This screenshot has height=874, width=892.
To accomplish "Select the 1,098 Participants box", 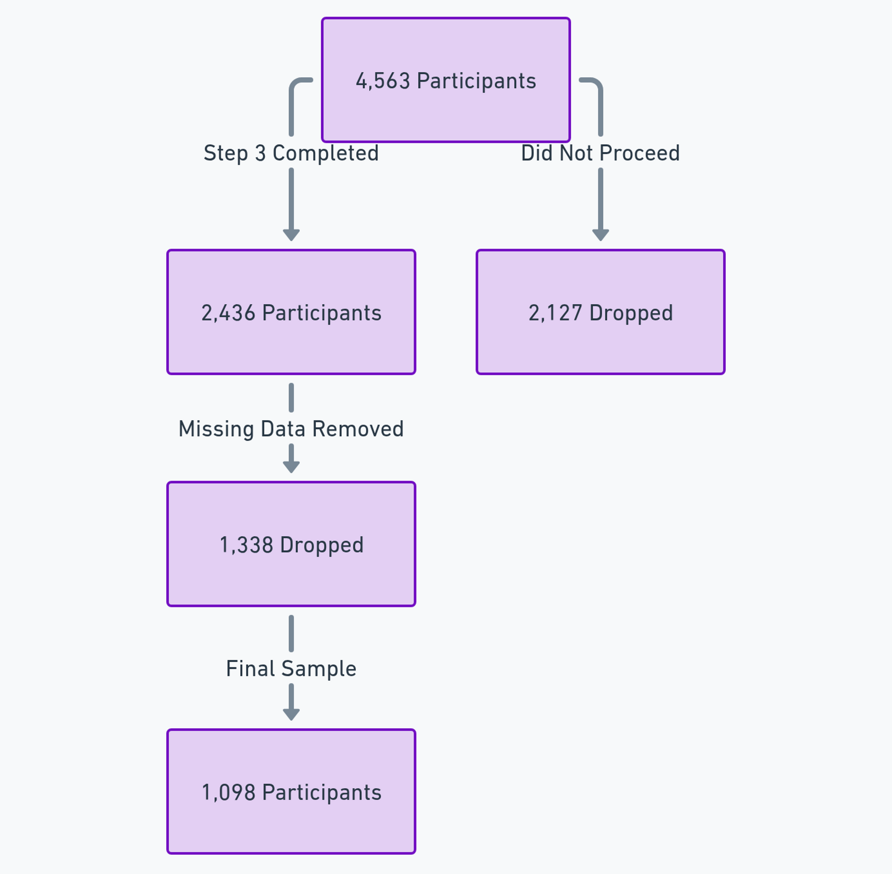I will (291, 791).
